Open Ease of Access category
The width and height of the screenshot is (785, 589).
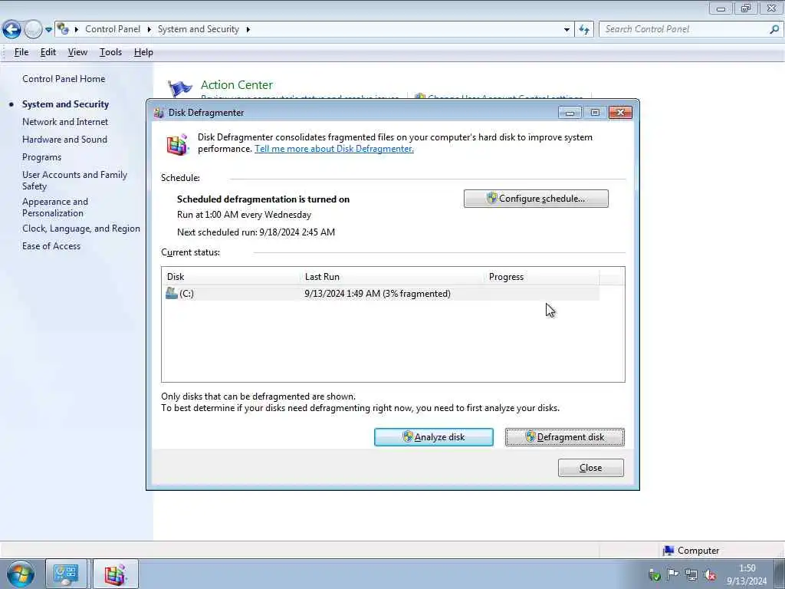click(51, 246)
